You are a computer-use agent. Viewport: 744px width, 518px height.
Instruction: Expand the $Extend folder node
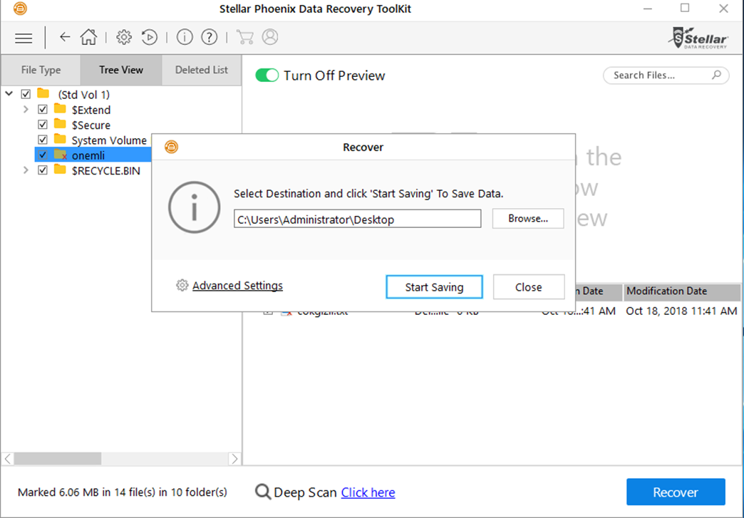[x=26, y=109]
